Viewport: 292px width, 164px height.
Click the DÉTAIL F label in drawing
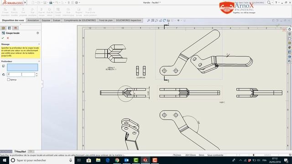coord(111,68)
